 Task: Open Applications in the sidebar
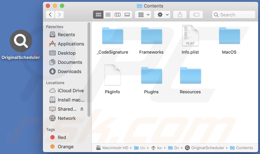(70, 44)
